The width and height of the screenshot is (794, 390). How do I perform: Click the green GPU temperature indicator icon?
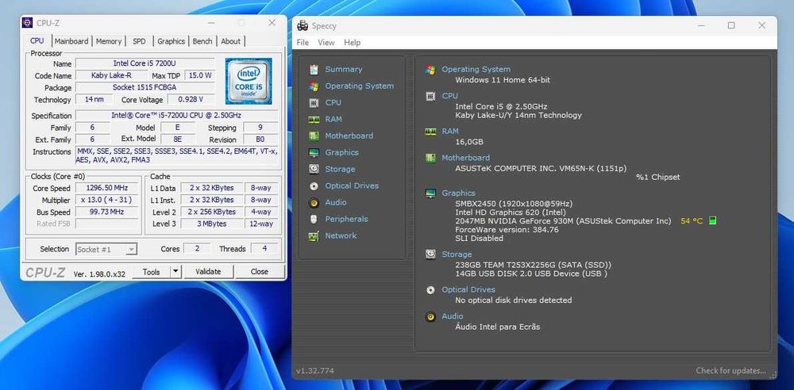[x=712, y=220]
